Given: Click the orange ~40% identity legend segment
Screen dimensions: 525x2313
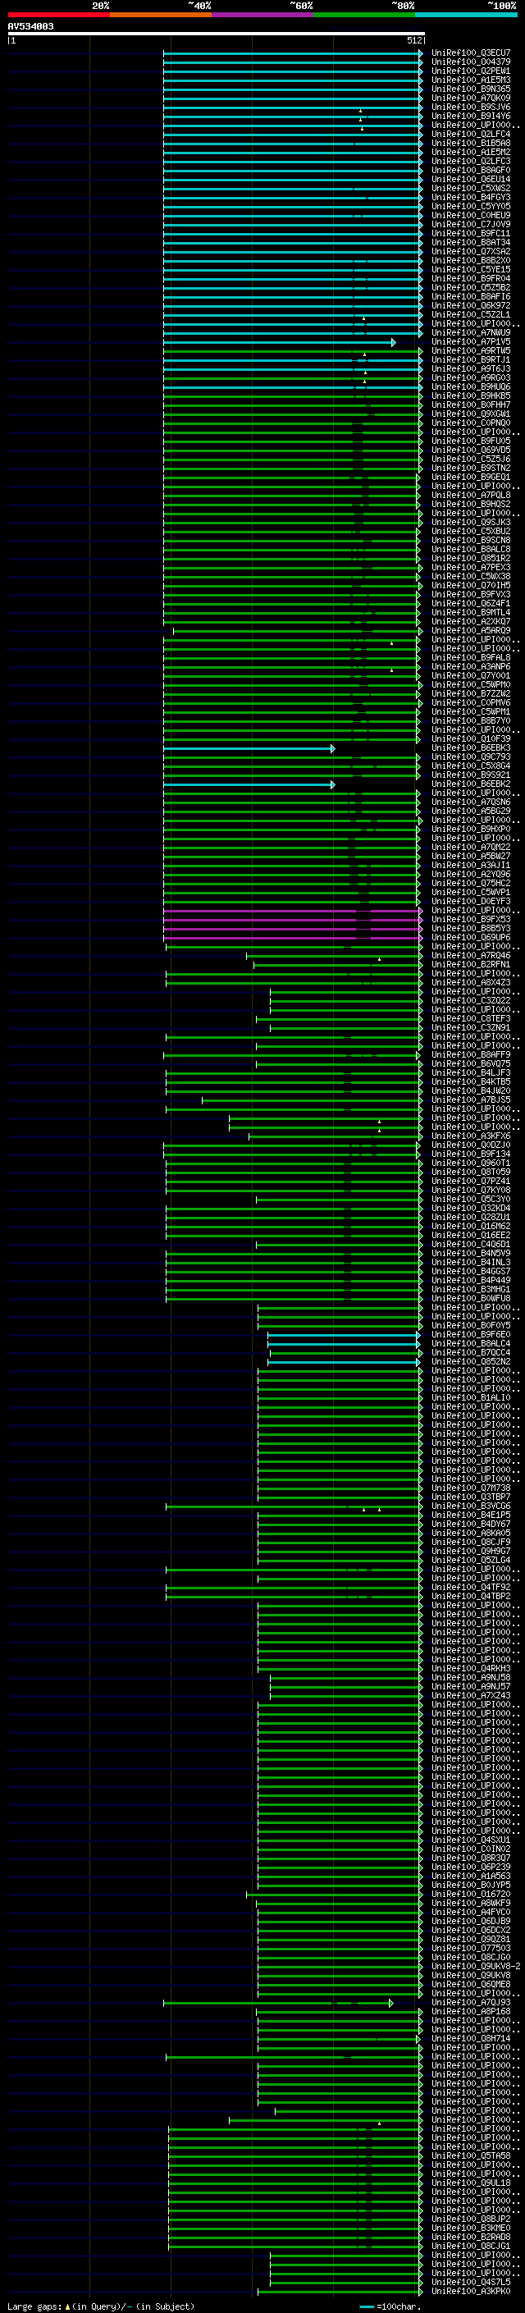Looking at the screenshot, I should [161, 15].
